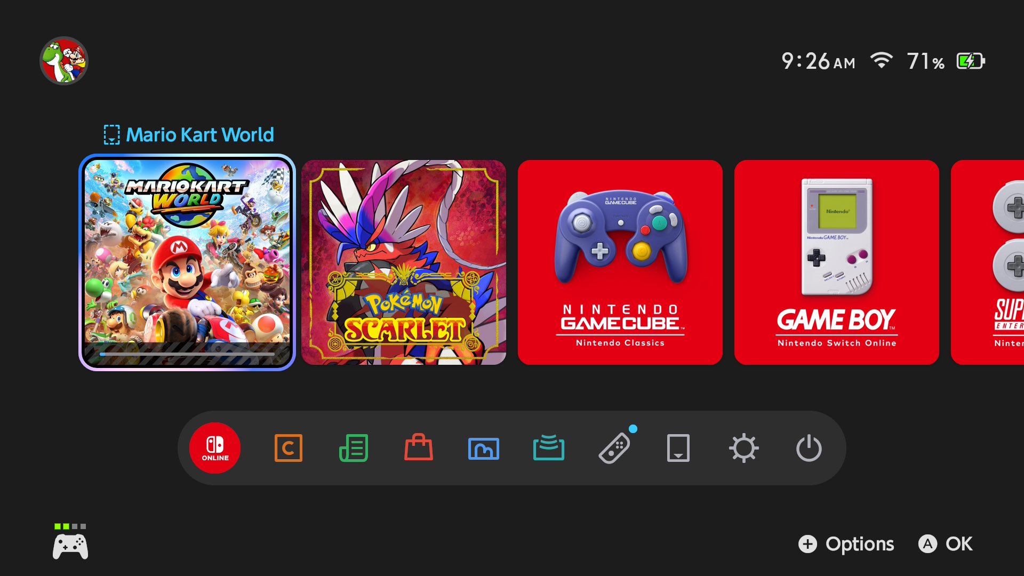Screen dimensions: 1024x576
Task: Click the download progress bar on Mario Kart
Action: 187,354
